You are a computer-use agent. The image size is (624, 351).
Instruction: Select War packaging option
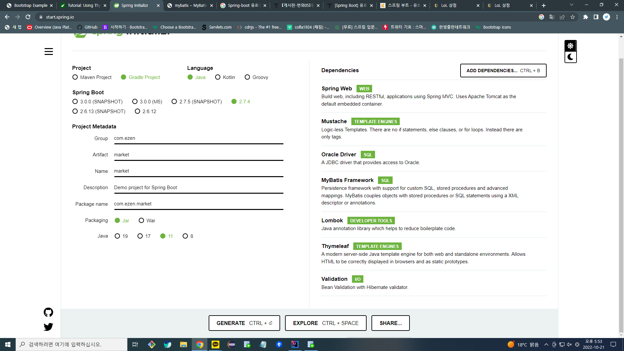pos(141,220)
